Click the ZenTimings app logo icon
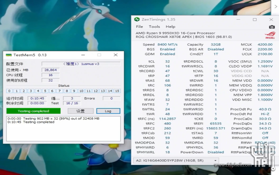Image resolution: width=279 pixels, height=175 pixels. coord(137,19)
